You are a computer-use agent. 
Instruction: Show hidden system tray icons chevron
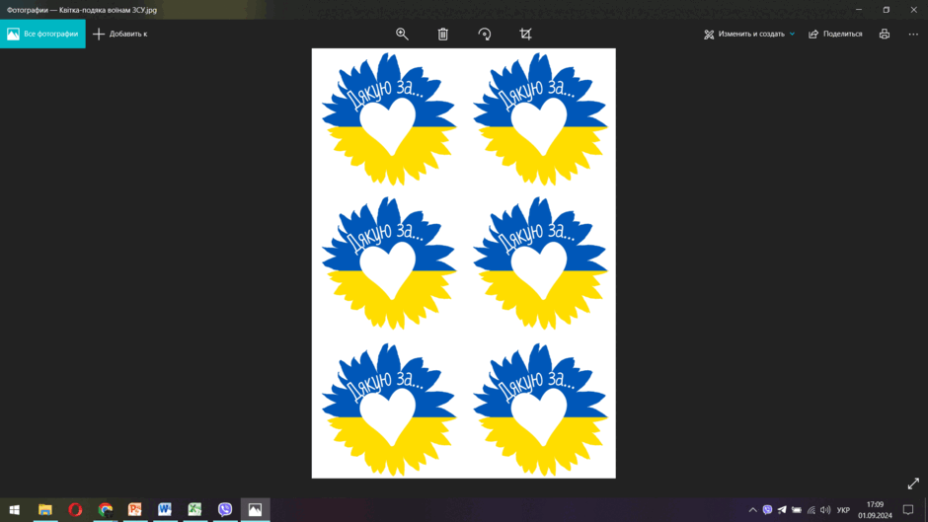752,509
